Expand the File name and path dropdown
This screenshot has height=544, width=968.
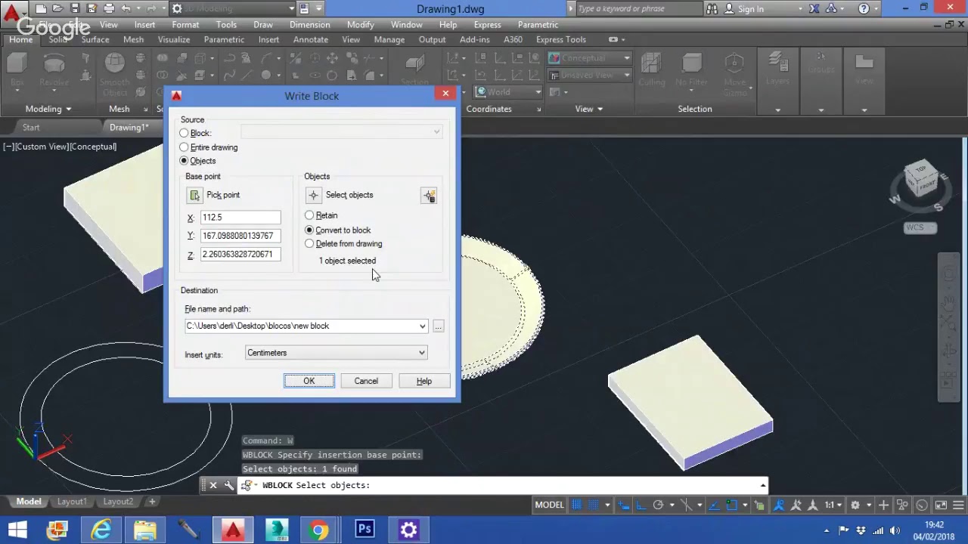422,326
